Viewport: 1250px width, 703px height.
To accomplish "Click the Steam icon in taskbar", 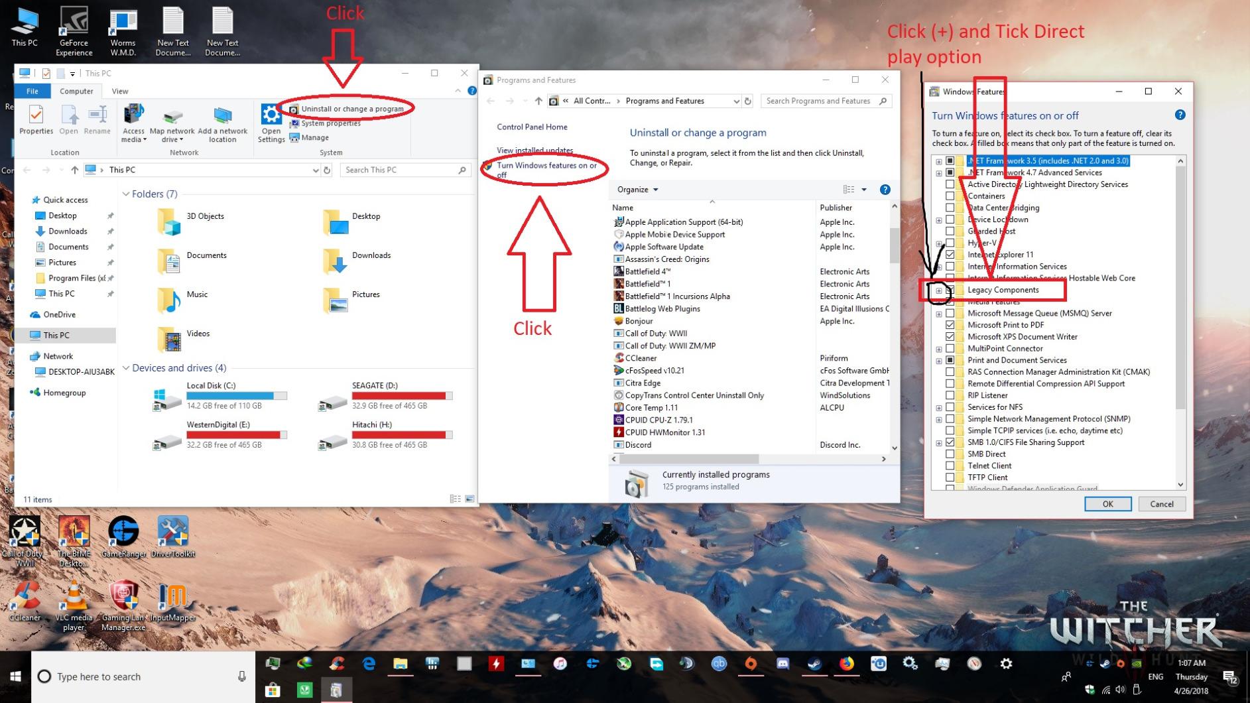I will 814,663.
